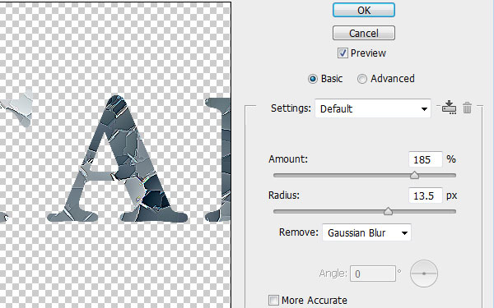Click the Amount slider handle
494x308 pixels.
(415, 175)
